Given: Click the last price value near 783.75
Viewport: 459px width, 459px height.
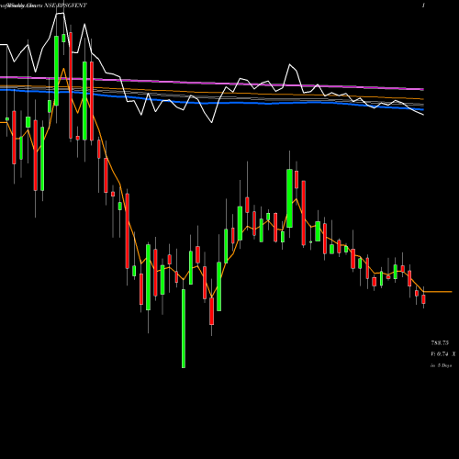Looking at the screenshot, I should [440, 342].
